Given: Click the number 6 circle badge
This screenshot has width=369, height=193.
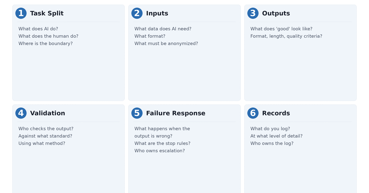Looking at the screenshot, I should click(x=253, y=113).
